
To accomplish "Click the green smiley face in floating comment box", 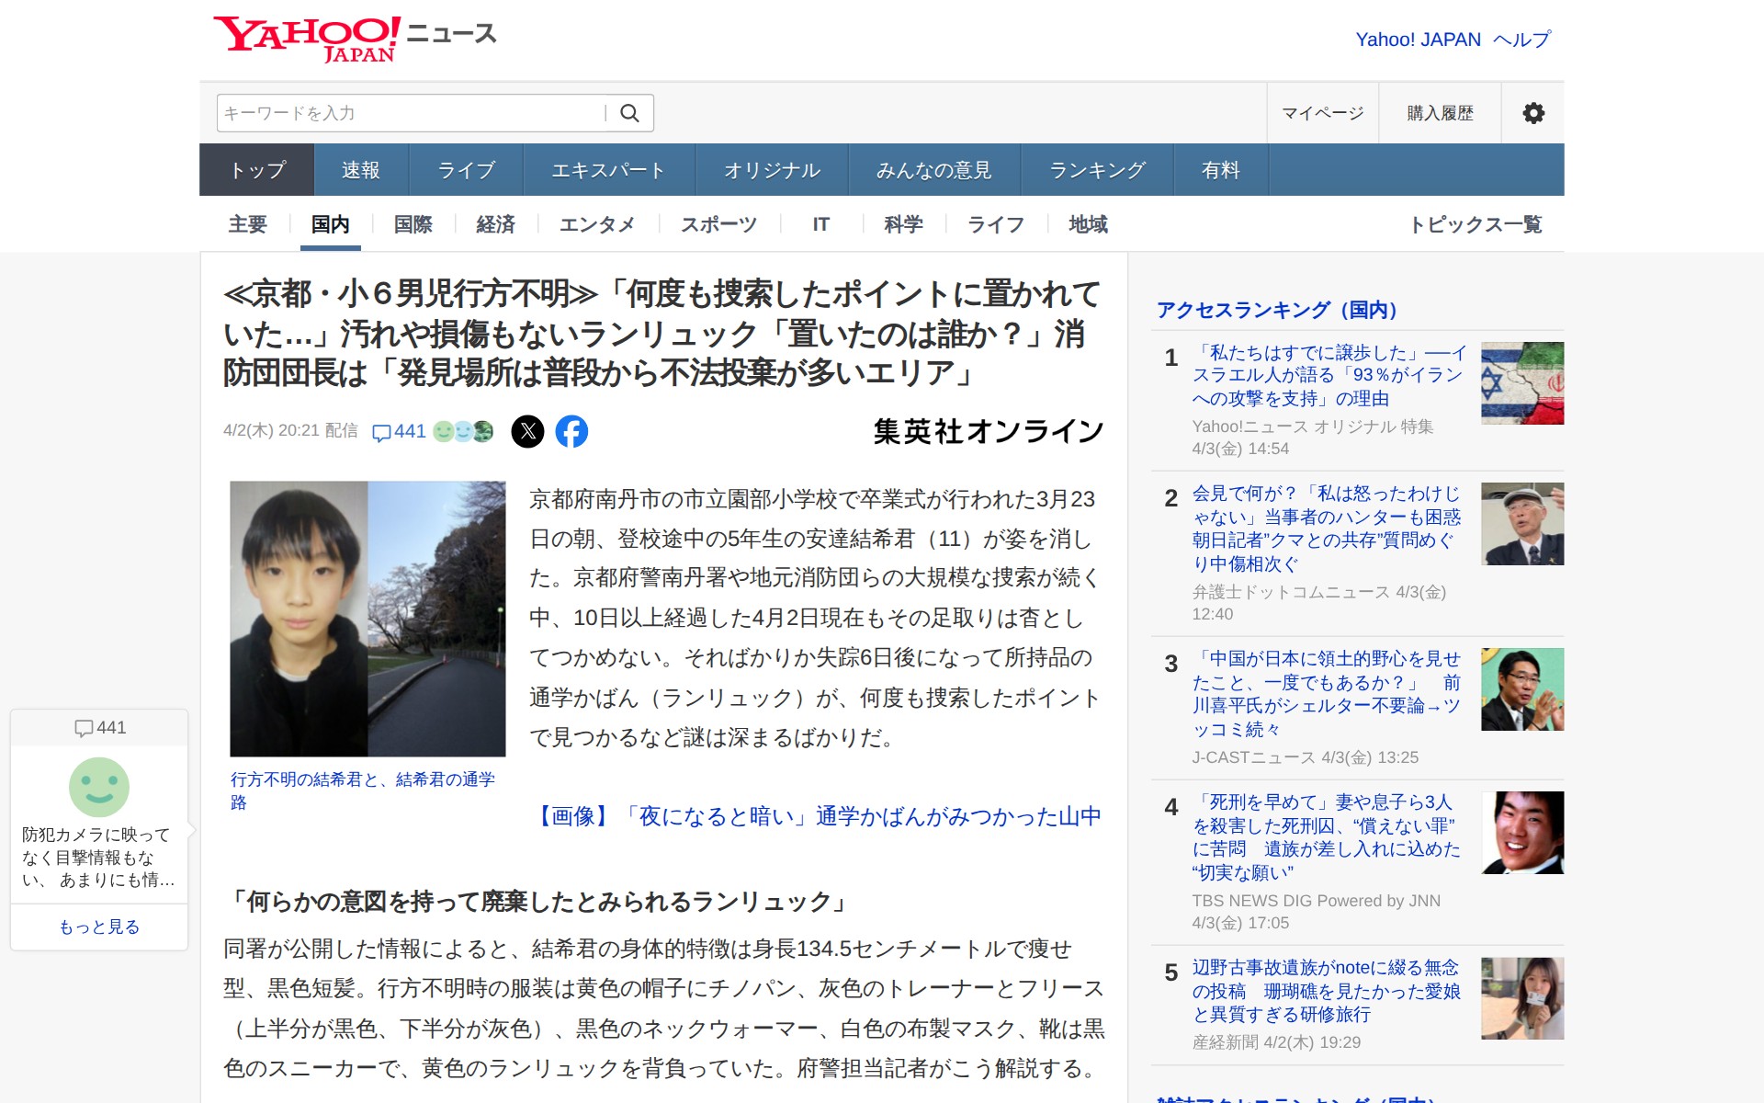I will [99, 787].
